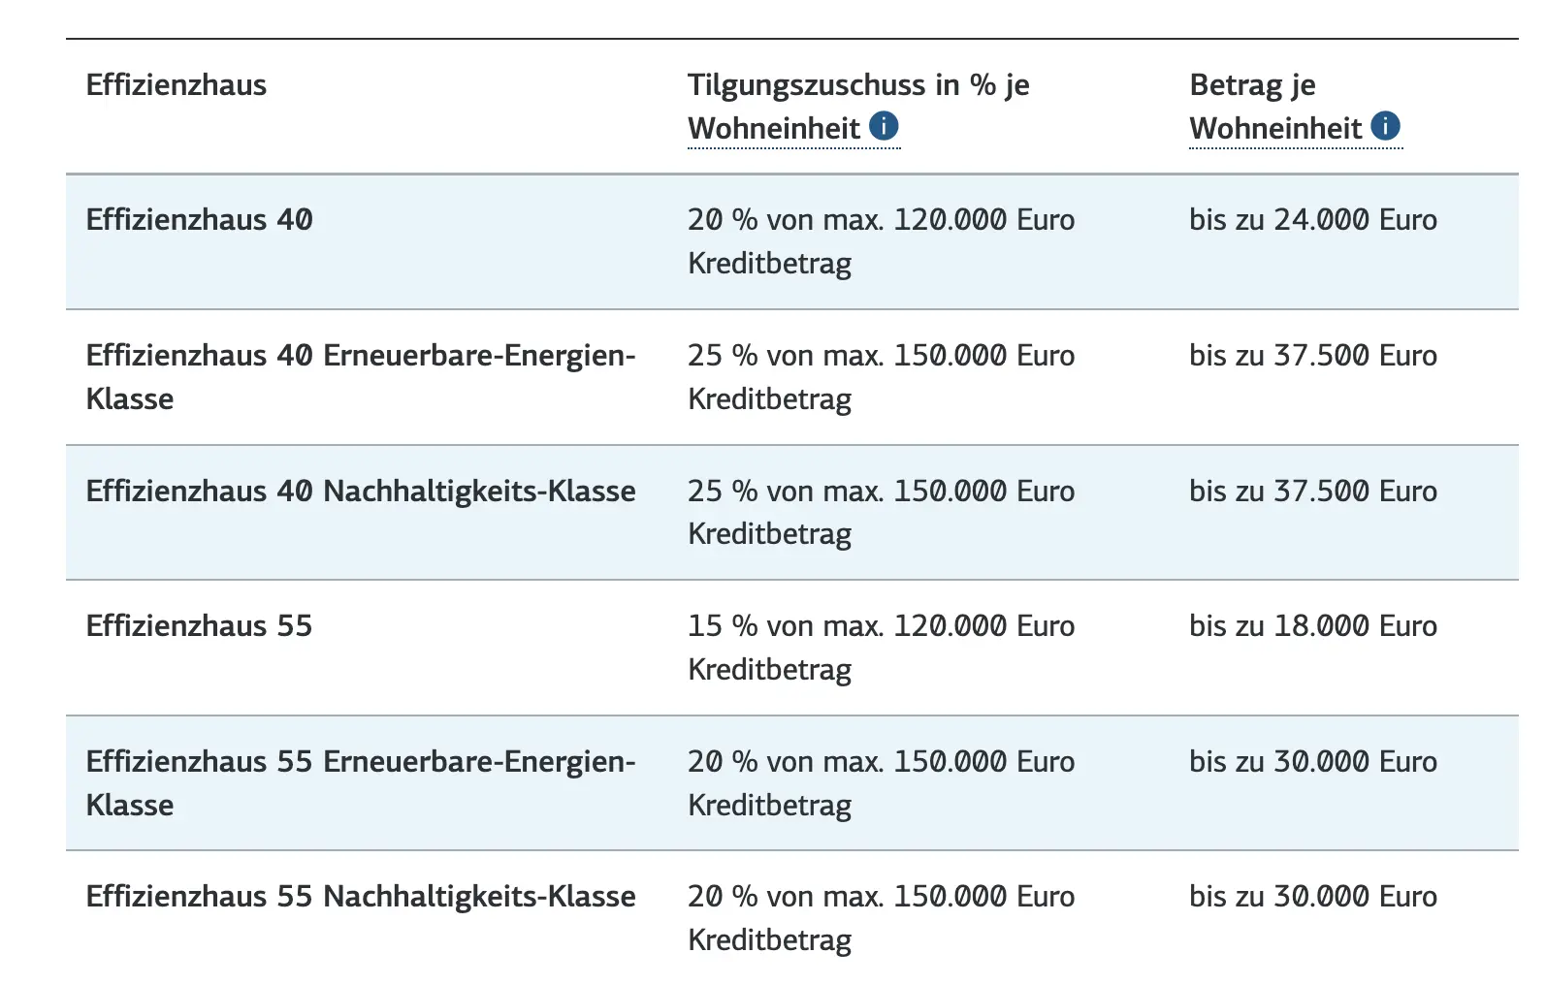The height and width of the screenshot is (985, 1546).
Task: Click info icon next to Tilgungszuschuss Wohneinheit
Action: pyautogui.click(x=884, y=126)
